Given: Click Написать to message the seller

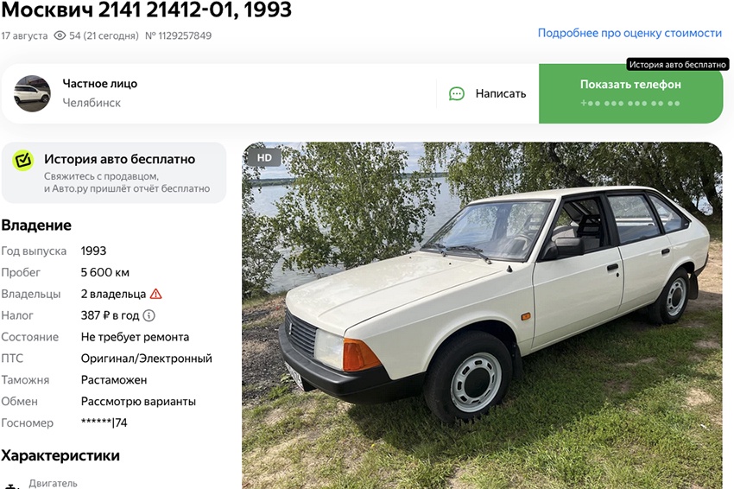Looking at the screenshot, I should tap(500, 93).
